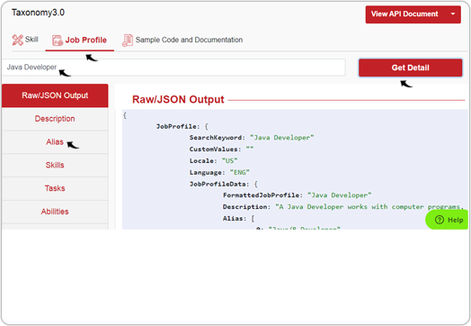471x326 pixels.
Task: Switch to the Skill tab
Action: pos(25,40)
